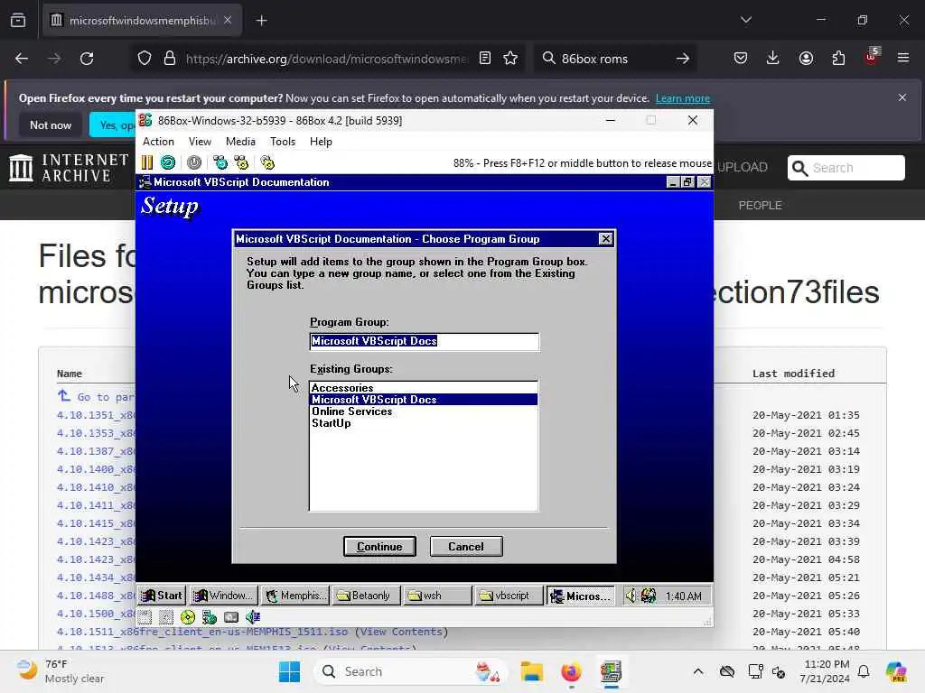Open the Tools menu in 86Box

pos(283,142)
